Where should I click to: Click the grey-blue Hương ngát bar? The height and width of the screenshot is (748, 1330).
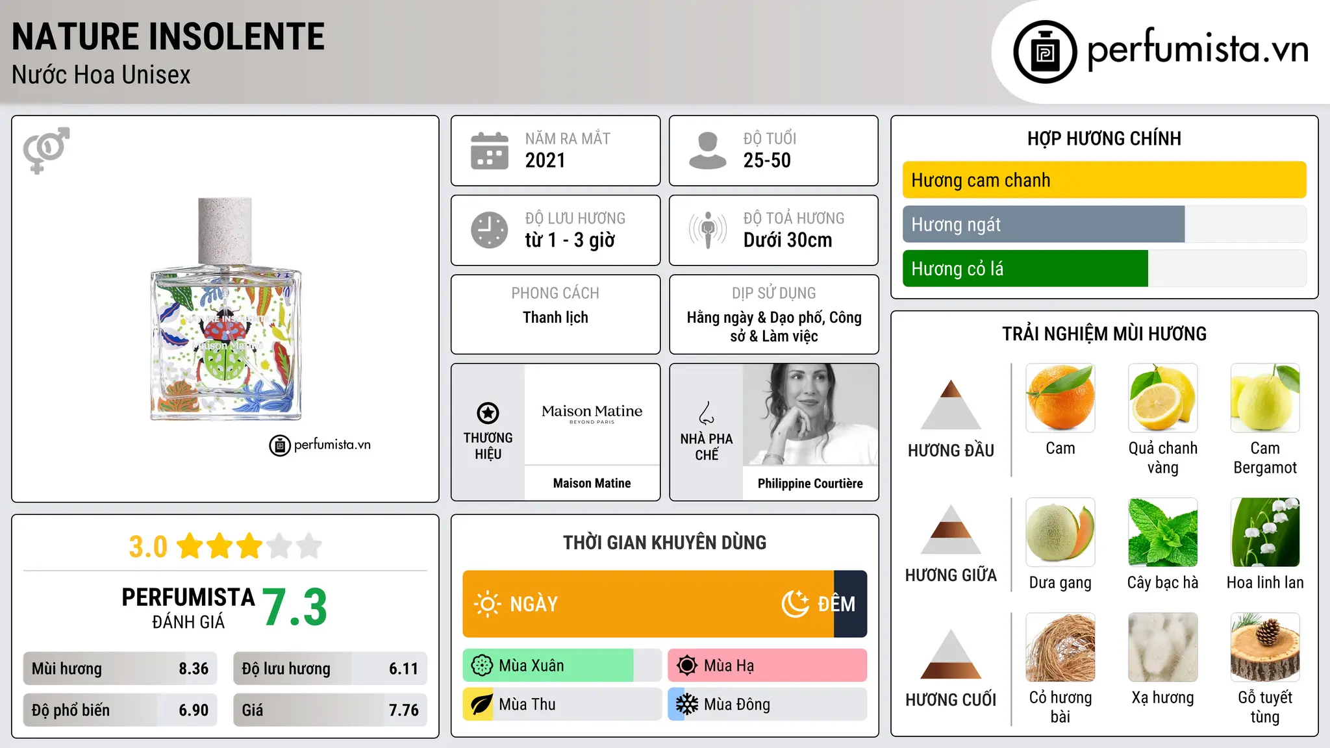pyautogui.click(x=1044, y=224)
